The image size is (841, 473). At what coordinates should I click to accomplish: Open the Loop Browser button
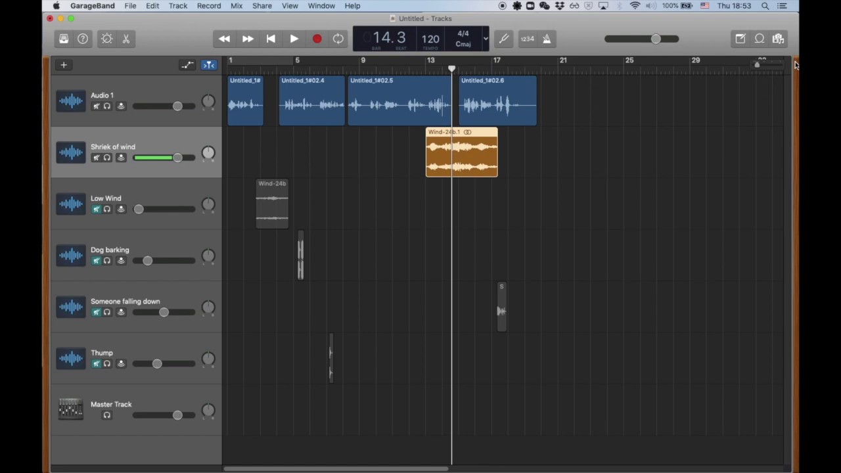point(760,39)
